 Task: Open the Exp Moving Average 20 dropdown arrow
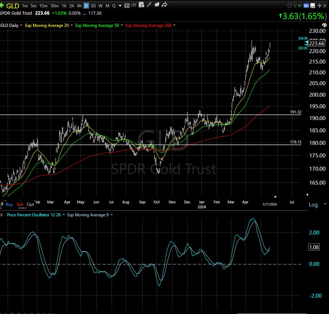coord(71,25)
